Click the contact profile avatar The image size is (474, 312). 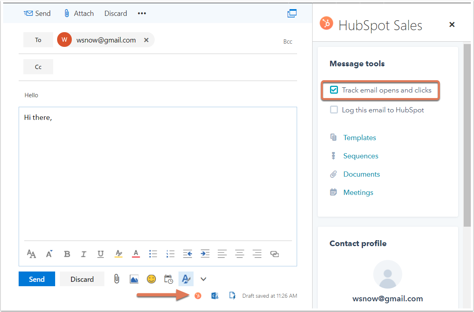(388, 274)
